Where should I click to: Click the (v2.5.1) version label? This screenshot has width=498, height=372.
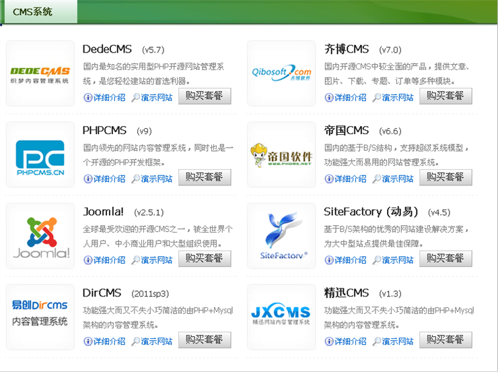coord(149,212)
